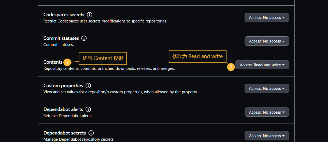
Task: Open the Dependabot alerts access dropdown
Action: coord(267,112)
